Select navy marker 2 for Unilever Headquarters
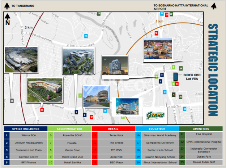226x168 pixels. pyautogui.click(x=76, y=112)
